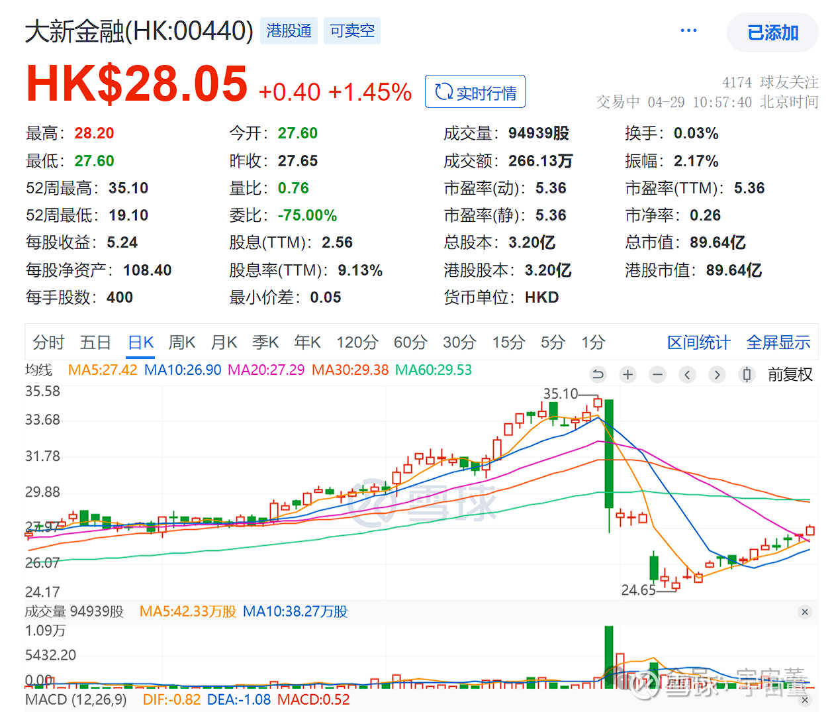Select the 年K chart tab
Viewport: 832px width, 712px height.
(x=307, y=342)
